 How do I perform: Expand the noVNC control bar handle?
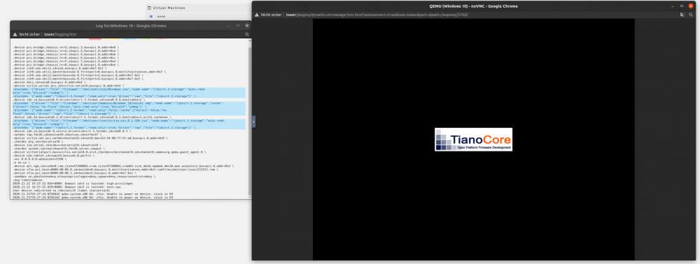[253, 122]
